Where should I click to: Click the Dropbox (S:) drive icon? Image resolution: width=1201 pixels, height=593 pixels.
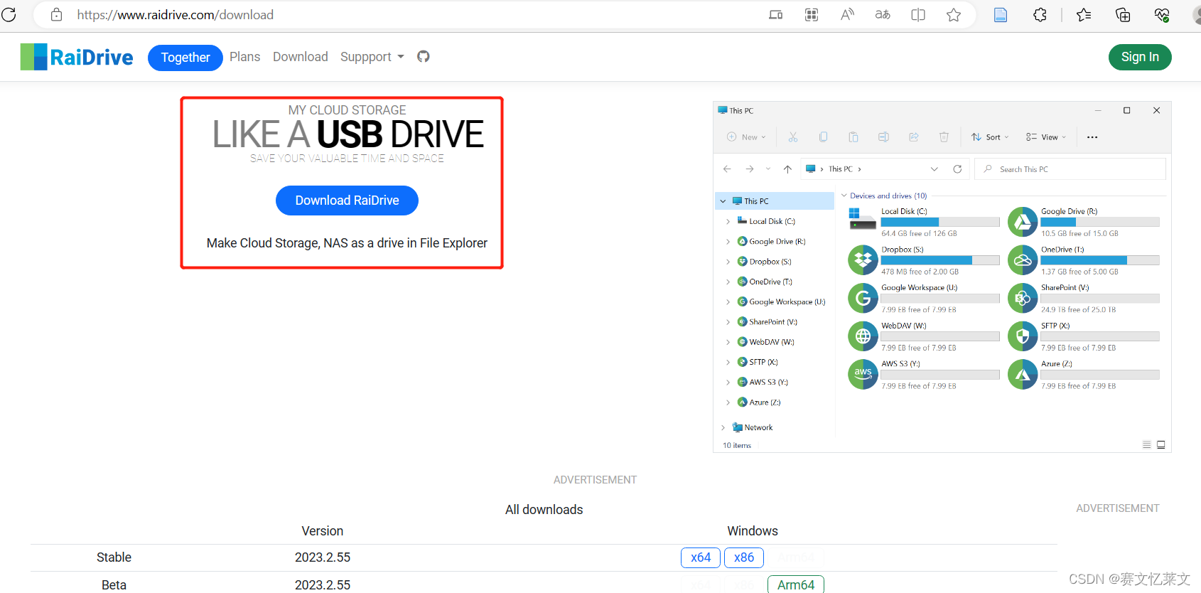pyautogui.click(x=863, y=260)
